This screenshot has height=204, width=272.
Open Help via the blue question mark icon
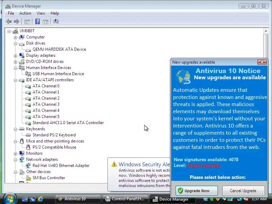coord(37,21)
